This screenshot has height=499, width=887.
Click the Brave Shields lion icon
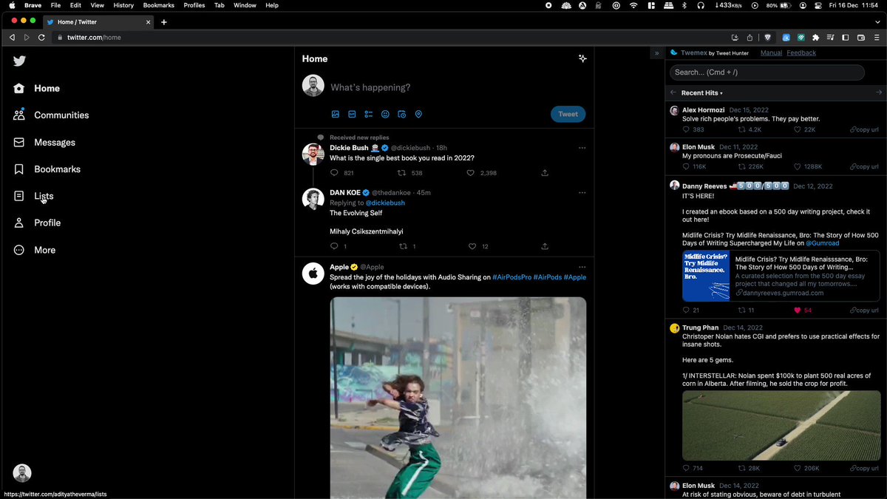coord(767,37)
